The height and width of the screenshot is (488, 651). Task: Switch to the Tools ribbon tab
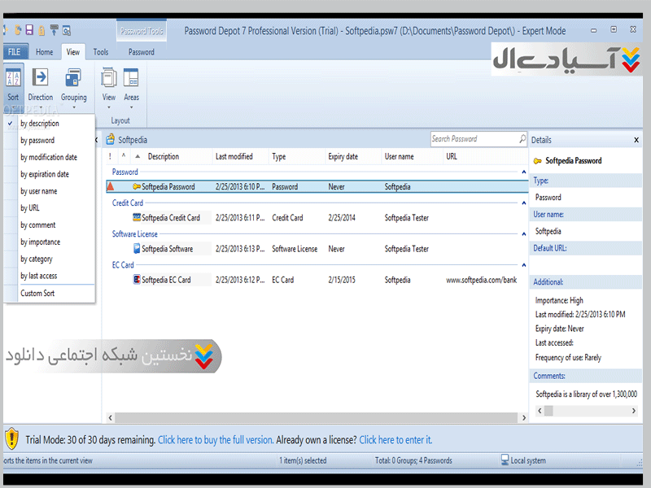click(101, 52)
